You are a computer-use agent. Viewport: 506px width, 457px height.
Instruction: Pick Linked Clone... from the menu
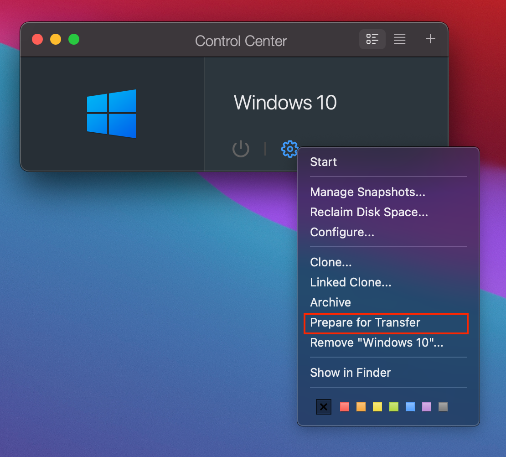pos(351,282)
